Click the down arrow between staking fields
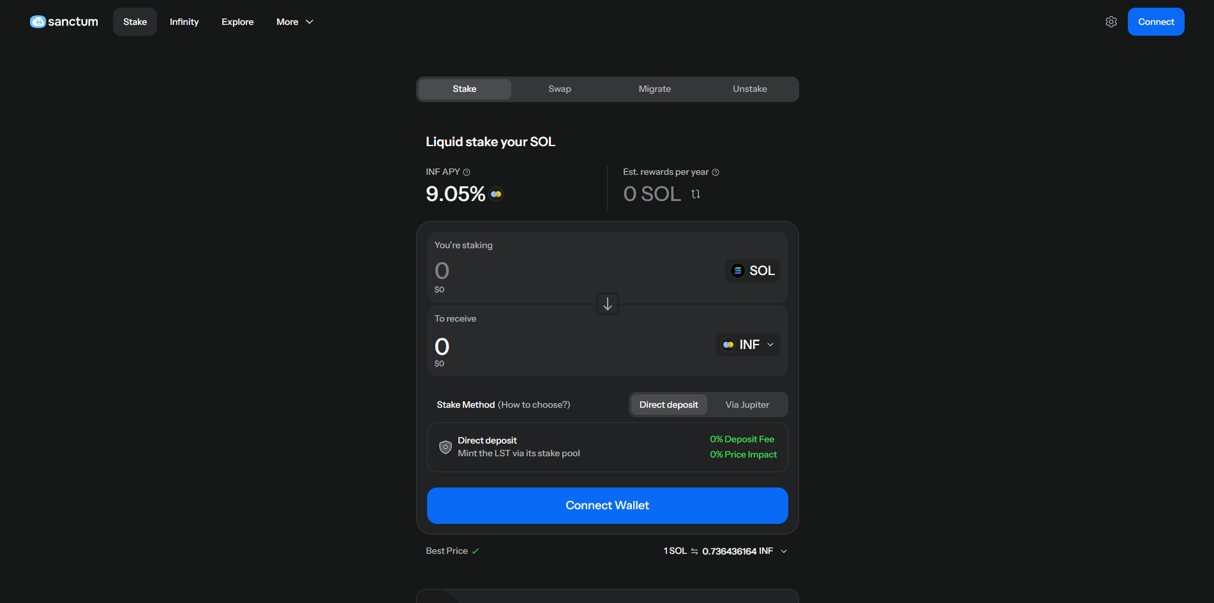This screenshot has height=603, width=1214. [608, 304]
